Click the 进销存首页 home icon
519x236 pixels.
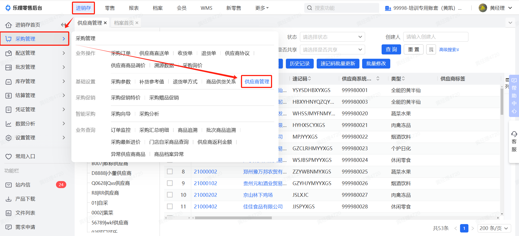tap(9, 25)
